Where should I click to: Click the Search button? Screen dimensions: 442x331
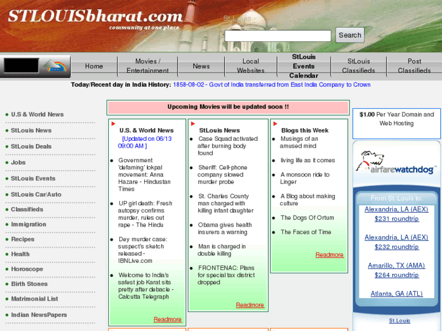pyautogui.click(x=350, y=35)
